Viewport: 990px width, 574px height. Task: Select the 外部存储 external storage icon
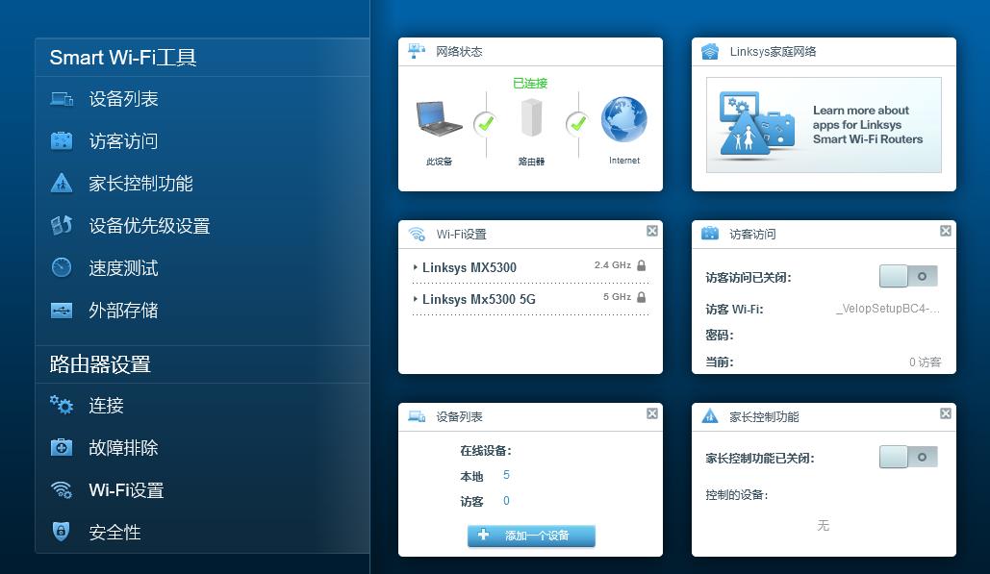click(61, 310)
